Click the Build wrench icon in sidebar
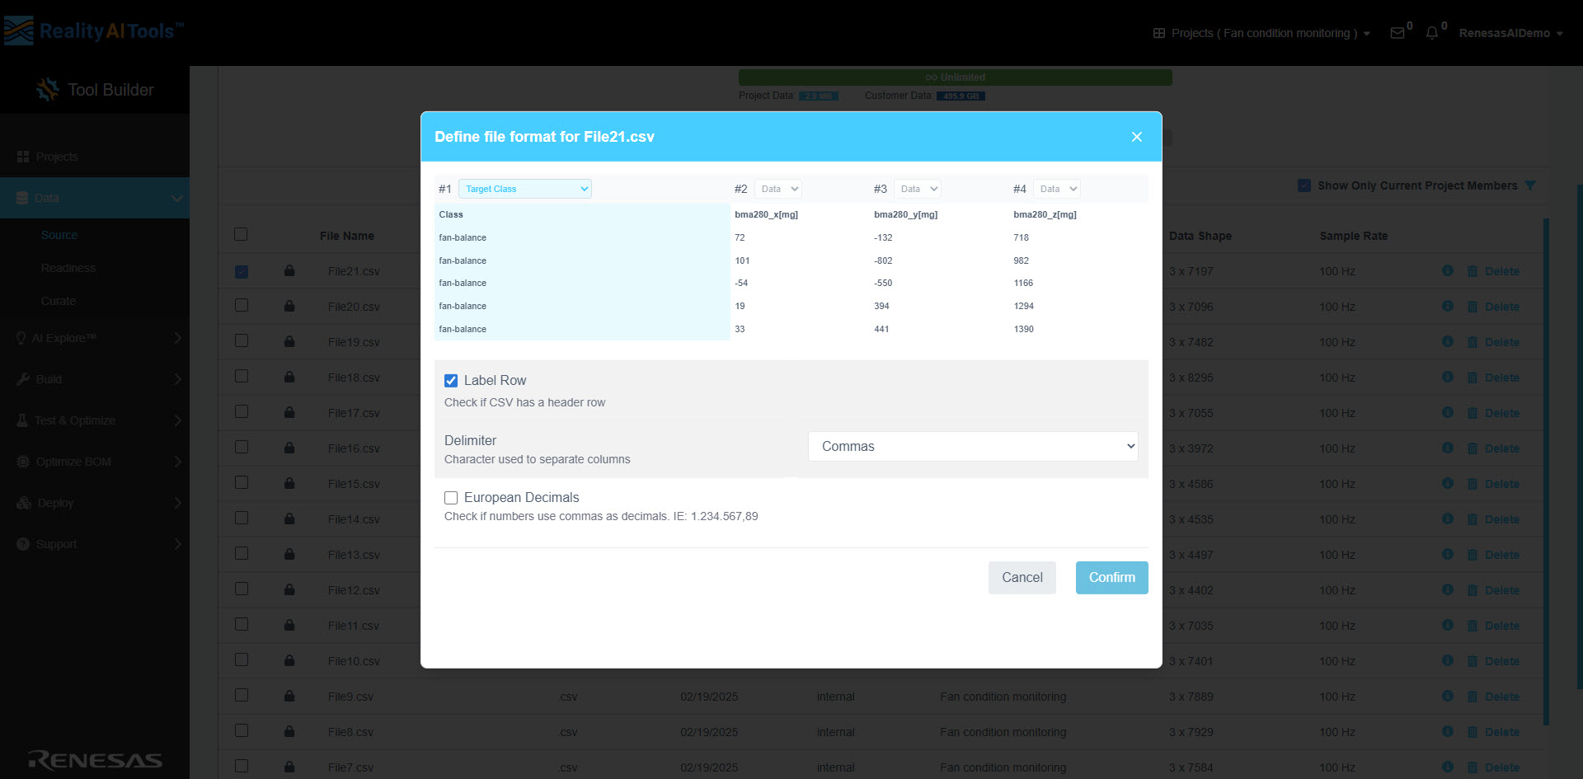Image resolution: width=1583 pixels, height=779 pixels. (23, 379)
